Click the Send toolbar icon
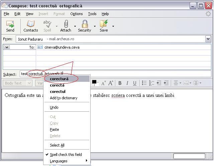The height and width of the screenshot is (166, 214). 10,26
